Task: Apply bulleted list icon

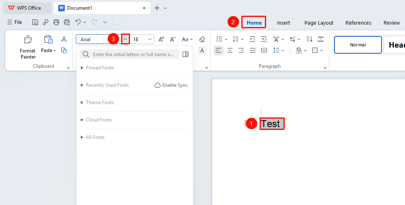Action: pyautogui.click(x=220, y=39)
